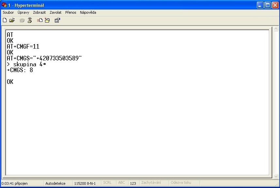The height and width of the screenshot is (188, 280).
Task: Open the Úpravy menu
Action: tap(23, 12)
